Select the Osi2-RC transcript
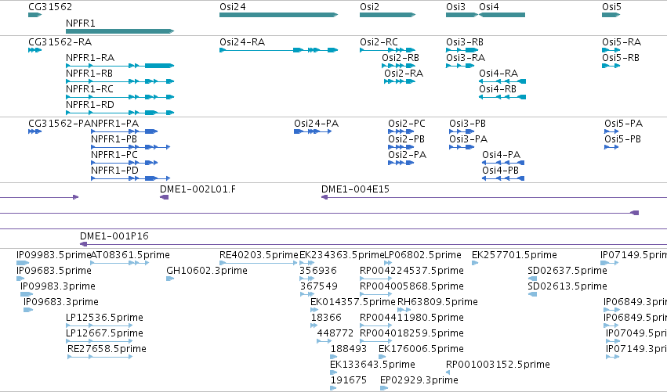 click(387, 50)
